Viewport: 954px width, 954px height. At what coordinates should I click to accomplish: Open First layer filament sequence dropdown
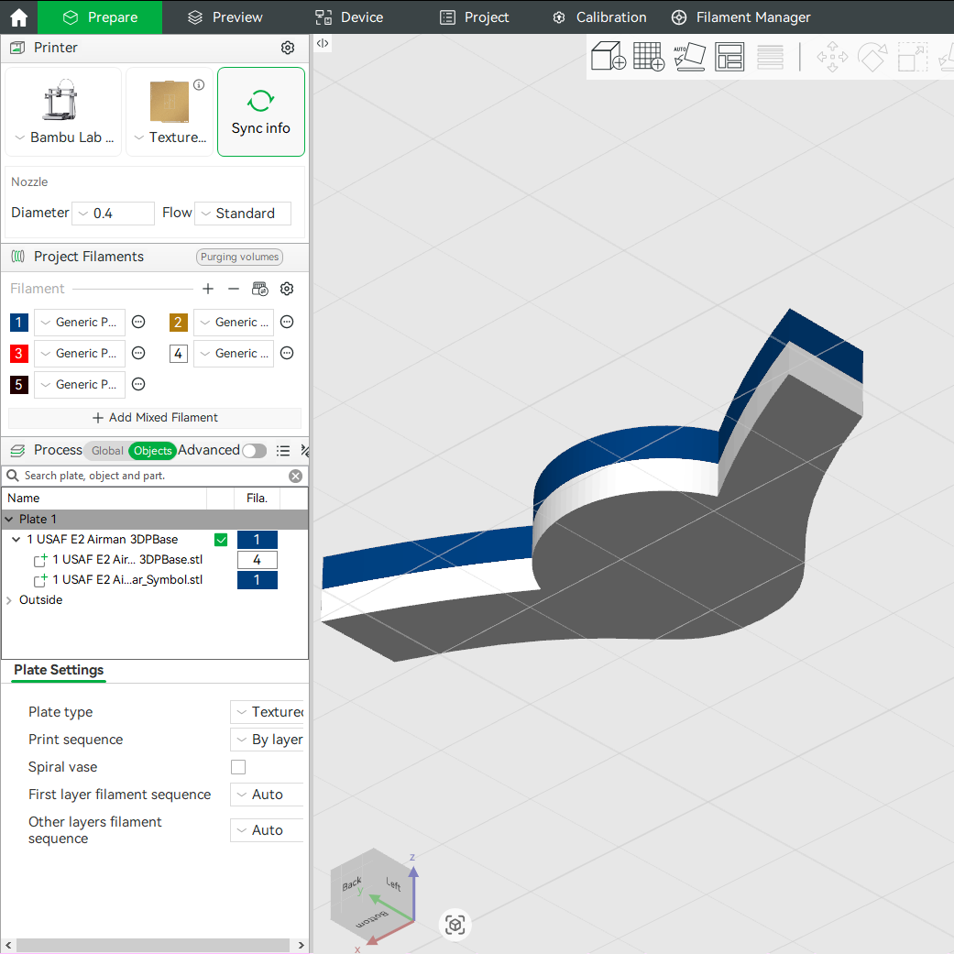pos(267,795)
